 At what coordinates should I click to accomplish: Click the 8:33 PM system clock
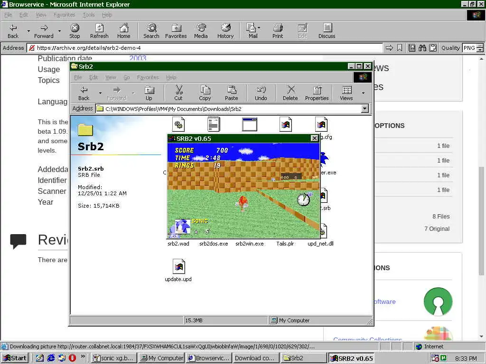[466, 358]
